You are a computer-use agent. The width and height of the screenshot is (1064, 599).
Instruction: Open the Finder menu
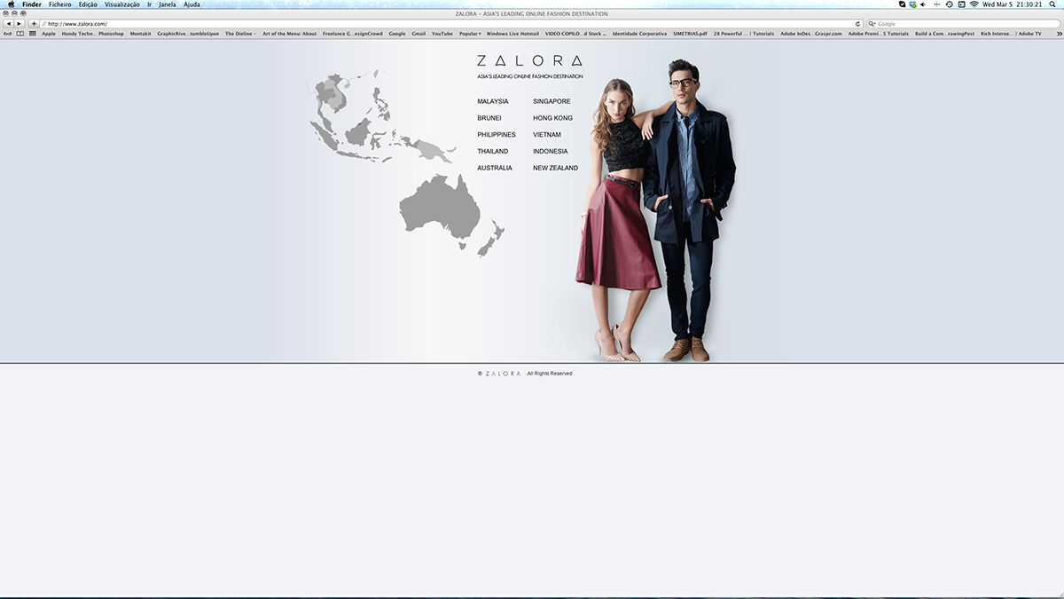[x=32, y=4]
